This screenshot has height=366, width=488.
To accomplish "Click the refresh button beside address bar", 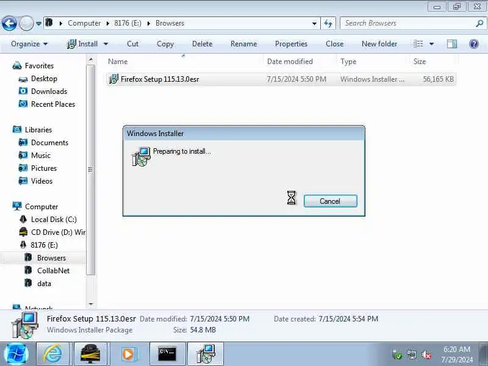I will click(x=328, y=23).
